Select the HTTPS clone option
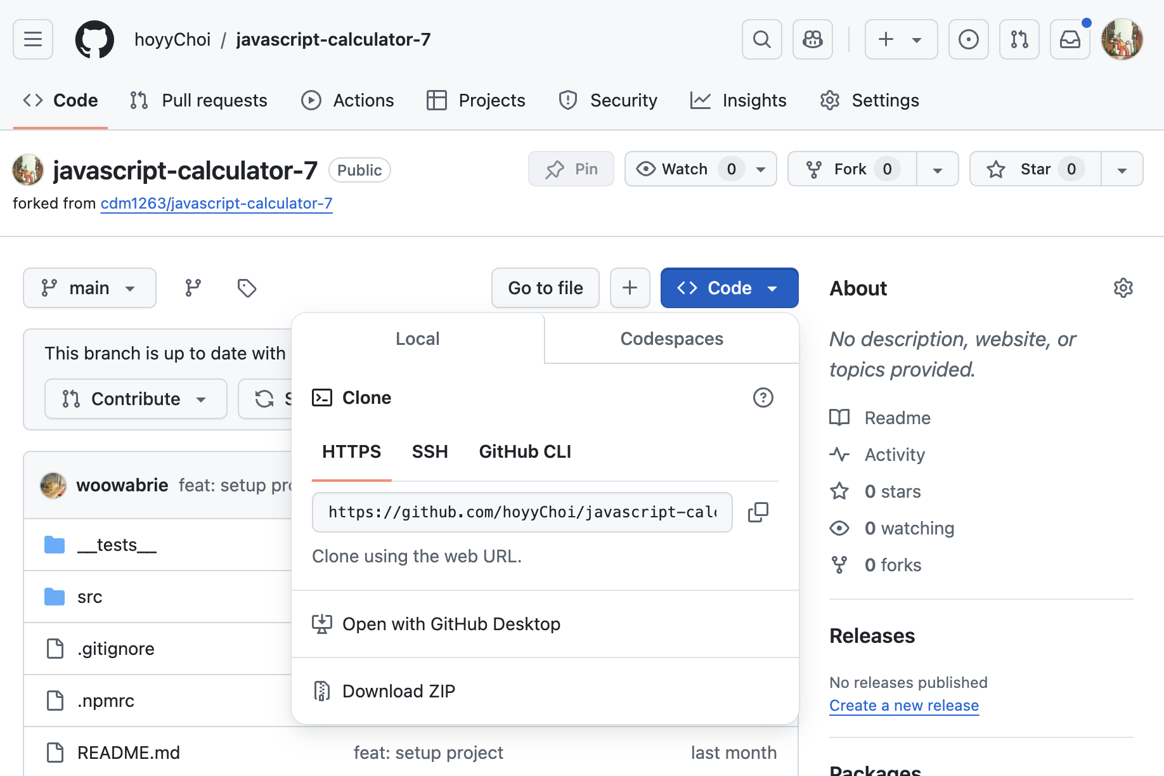Viewport: 1164px width, 776px height. click(352, 451)
